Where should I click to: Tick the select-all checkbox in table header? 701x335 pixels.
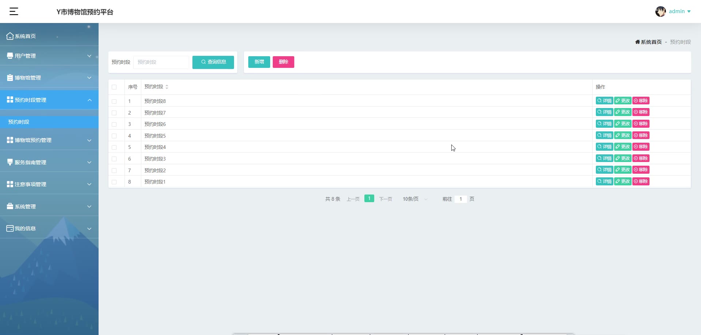tap(114, 87)
